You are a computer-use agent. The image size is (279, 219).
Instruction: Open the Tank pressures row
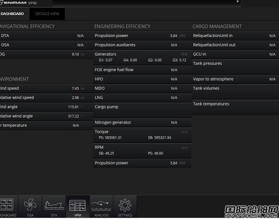coord(235,67)
